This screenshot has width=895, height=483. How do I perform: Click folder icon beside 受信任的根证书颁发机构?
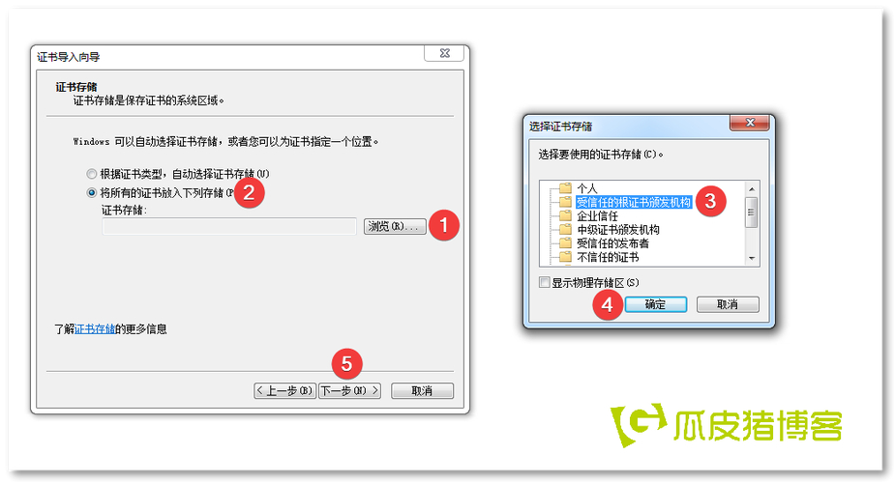pos(565,202)
